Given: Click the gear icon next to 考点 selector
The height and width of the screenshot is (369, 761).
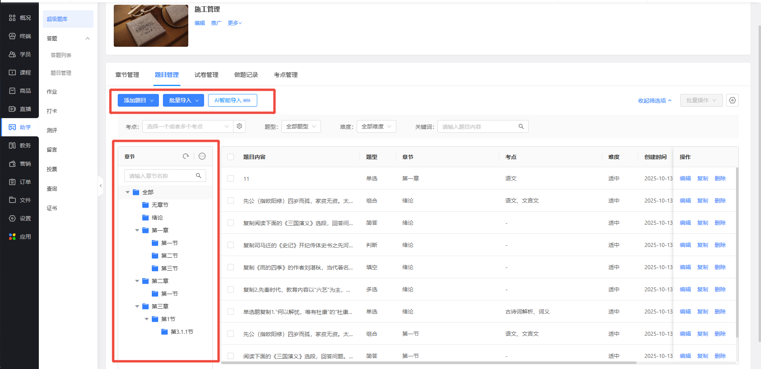Looking at the screenshot, I should coord(239,126).
